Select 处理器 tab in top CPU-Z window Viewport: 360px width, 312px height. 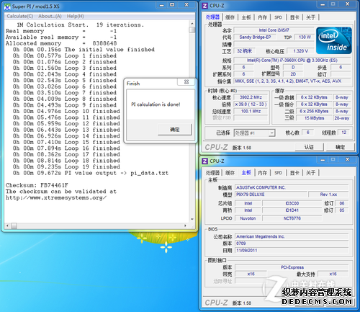point(212,17)
